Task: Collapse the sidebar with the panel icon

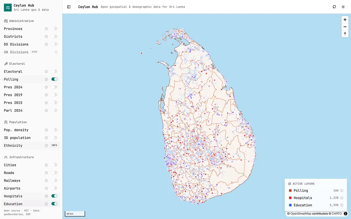Action: (x=69, y=7)
